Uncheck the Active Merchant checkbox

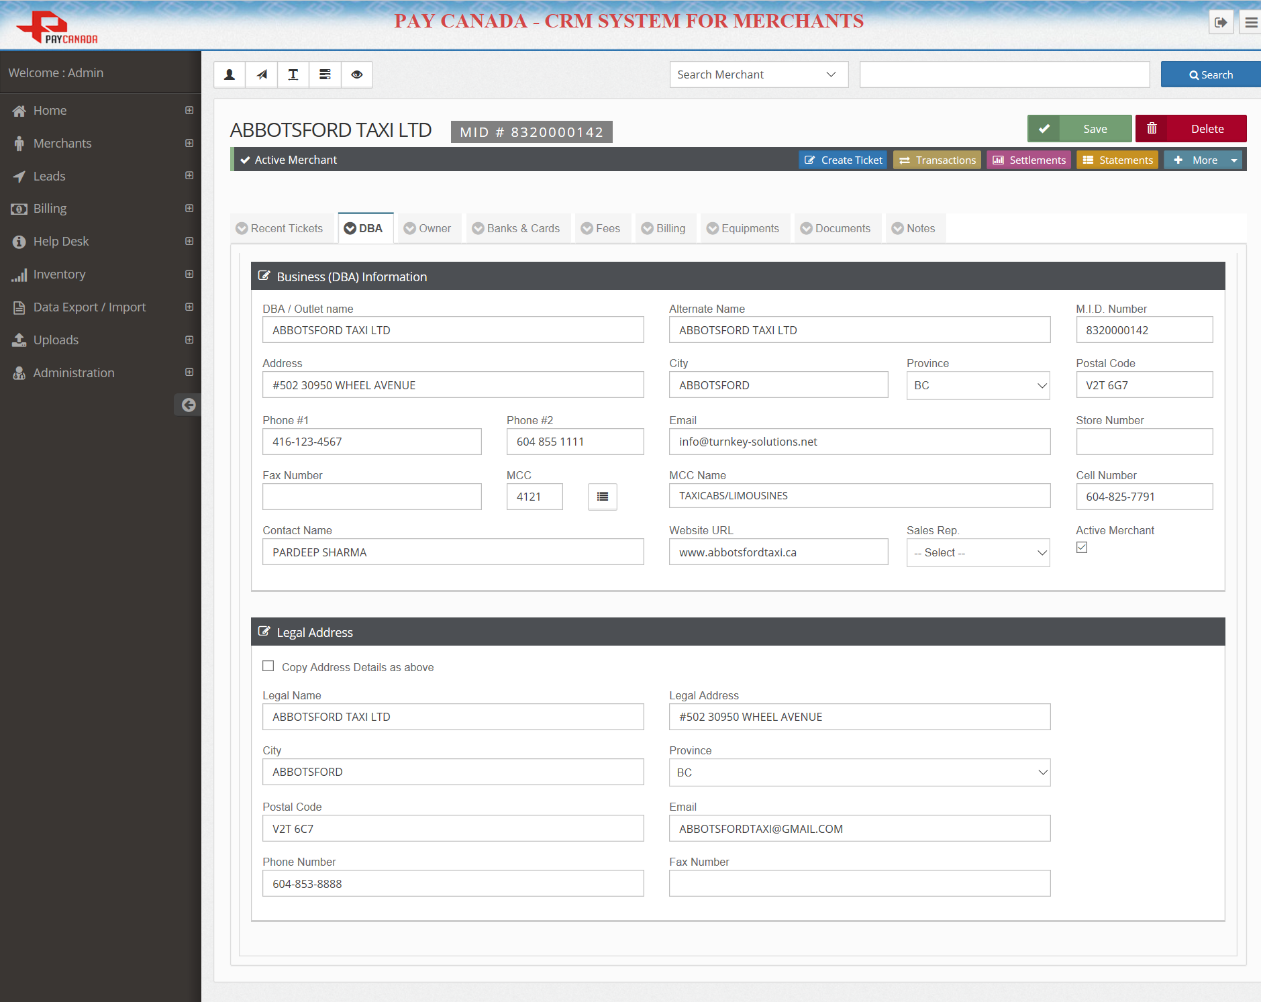click(x=1080, y=547)
